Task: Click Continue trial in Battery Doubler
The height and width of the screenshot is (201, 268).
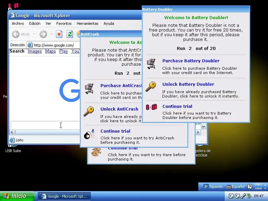Action: pyautogui.click(x=177, y=106)
